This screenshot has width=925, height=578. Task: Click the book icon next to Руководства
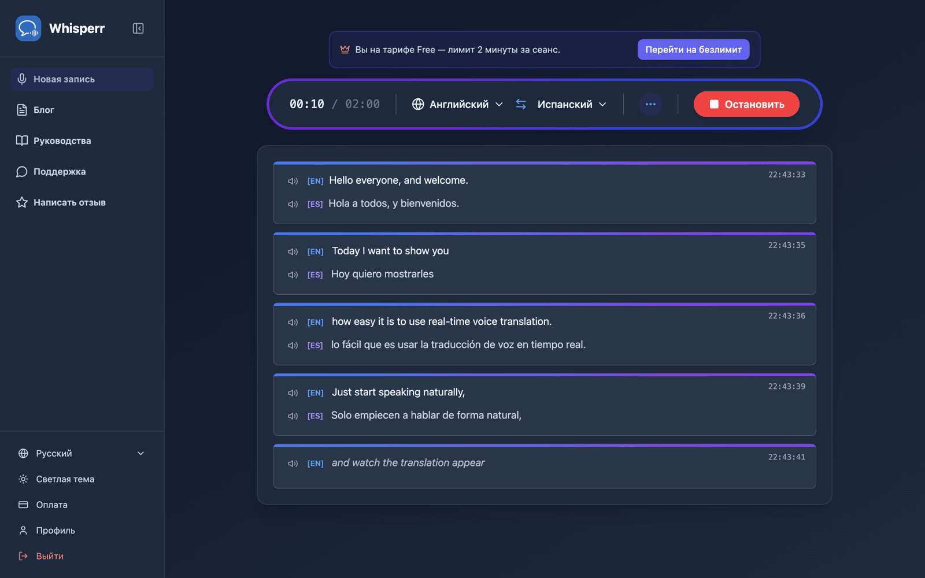click(22, 140)
